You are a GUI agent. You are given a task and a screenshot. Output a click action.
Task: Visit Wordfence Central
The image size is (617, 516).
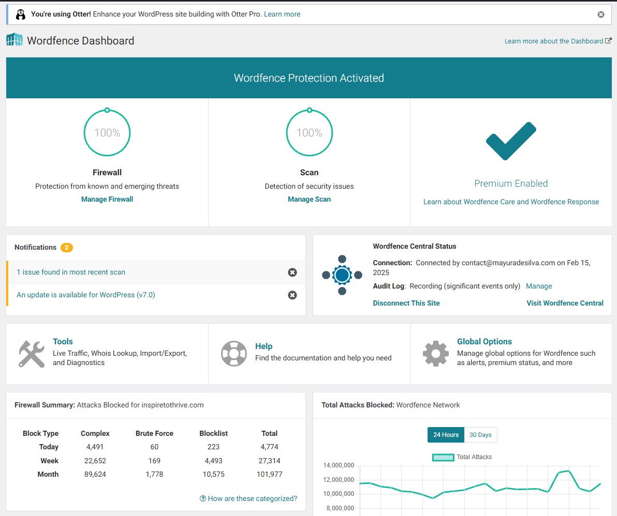pos(565,303)
